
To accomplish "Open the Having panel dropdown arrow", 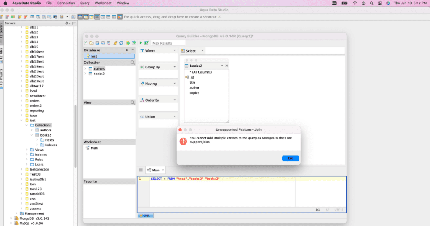I will (x=174, y=83).
